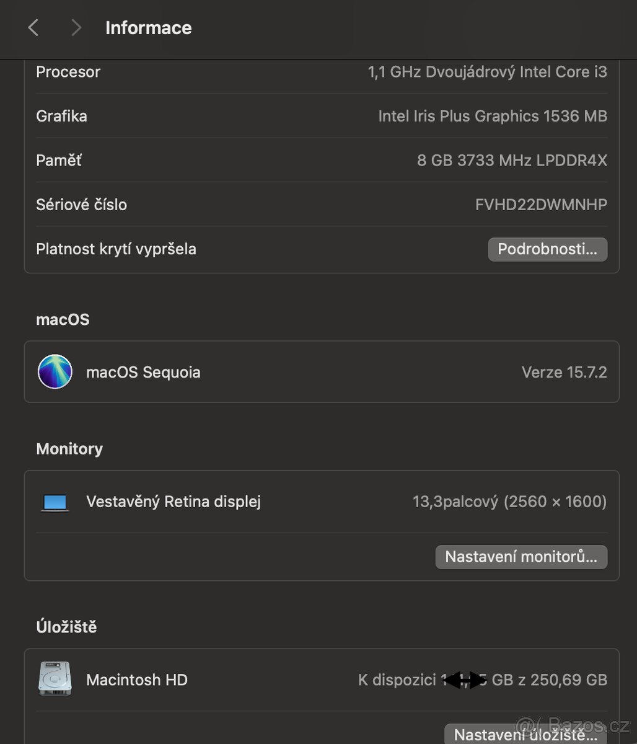Open Podrobnosti coverage details

[x=547, y=249]
